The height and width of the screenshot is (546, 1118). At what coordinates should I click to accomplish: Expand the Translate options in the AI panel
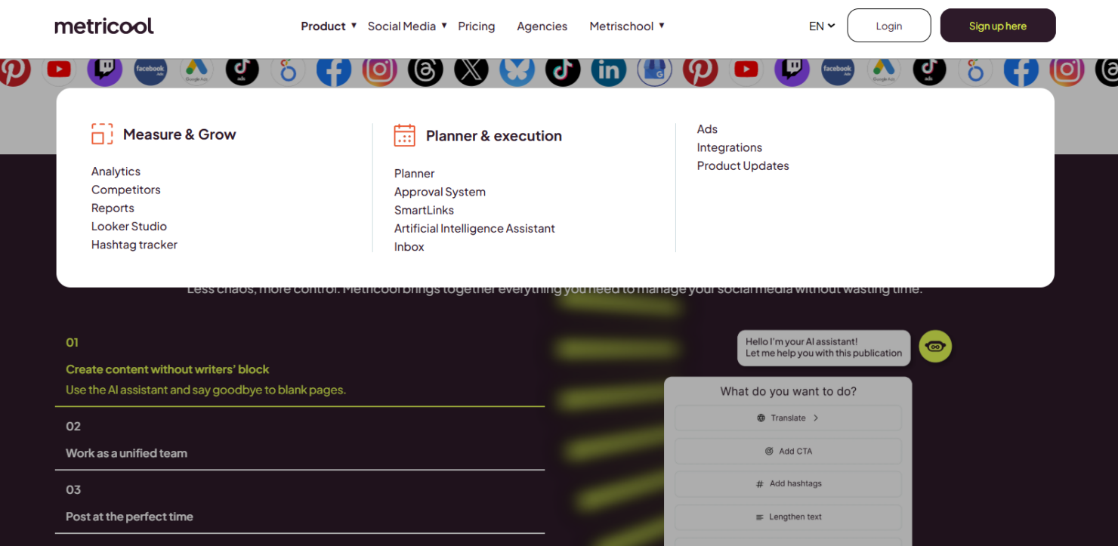788,418
